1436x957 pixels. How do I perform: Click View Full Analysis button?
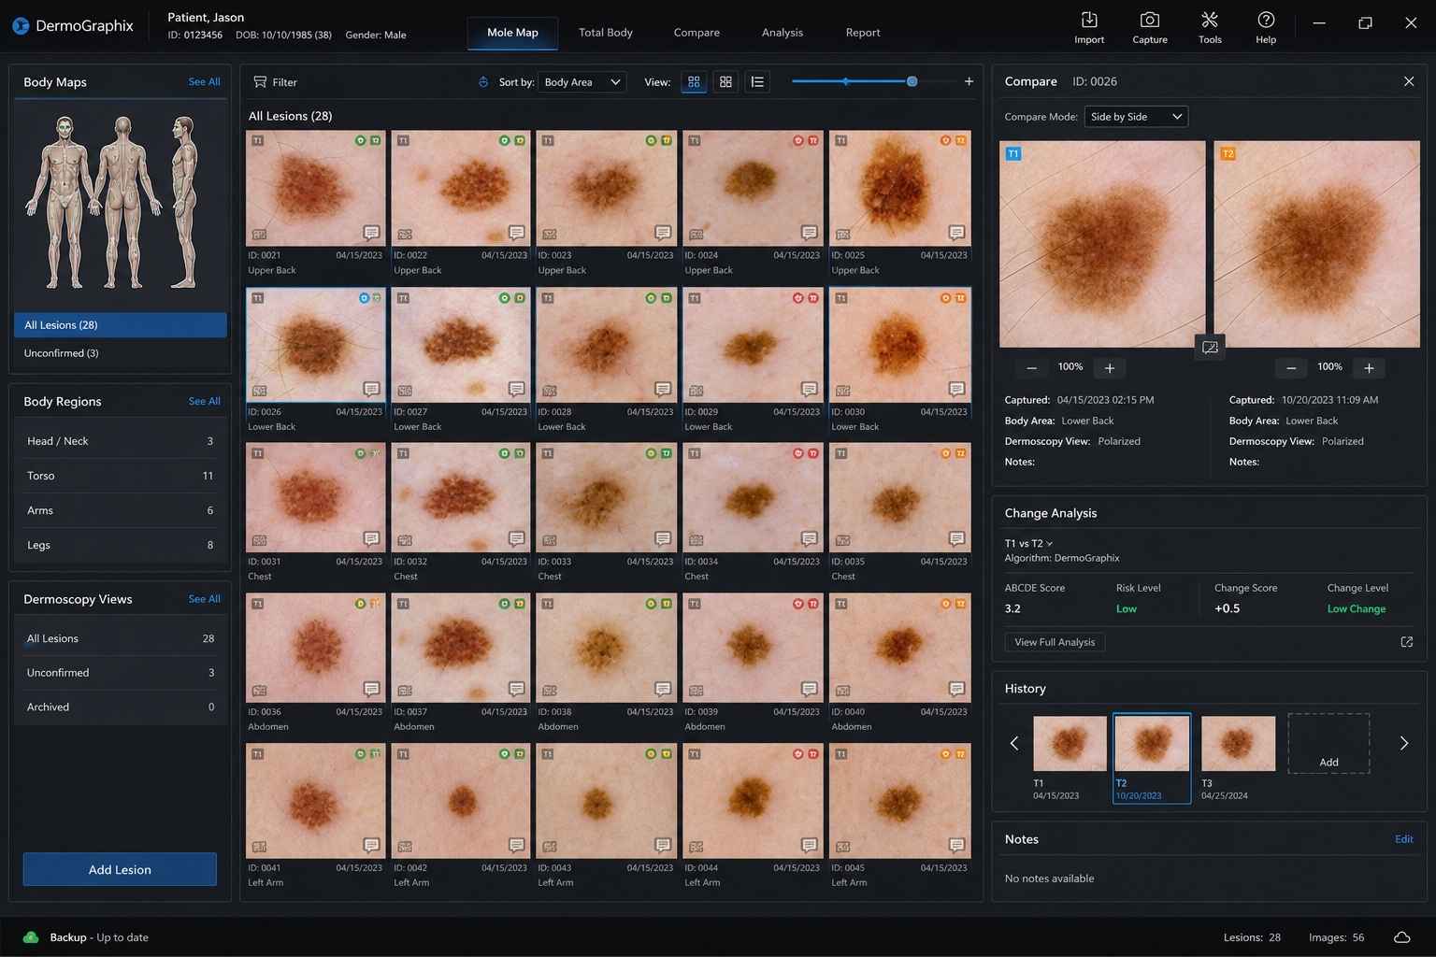click(x=1055, y=642)
